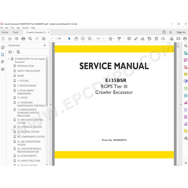This screenshot has width=188, height=188.
Task: Toggle the Bookmarks panel icon
Action: tap(3, 55)
